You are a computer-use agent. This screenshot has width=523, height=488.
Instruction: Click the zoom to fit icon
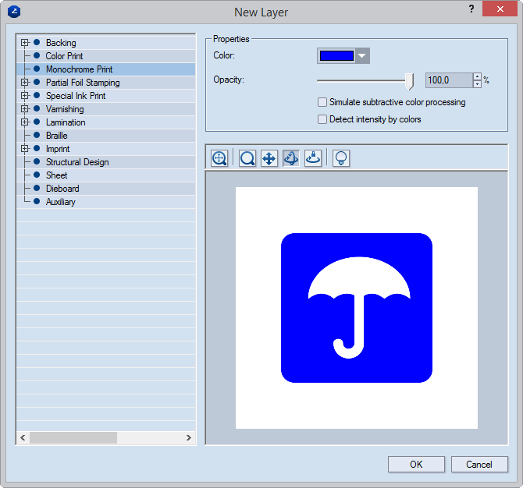pos(219,158)
